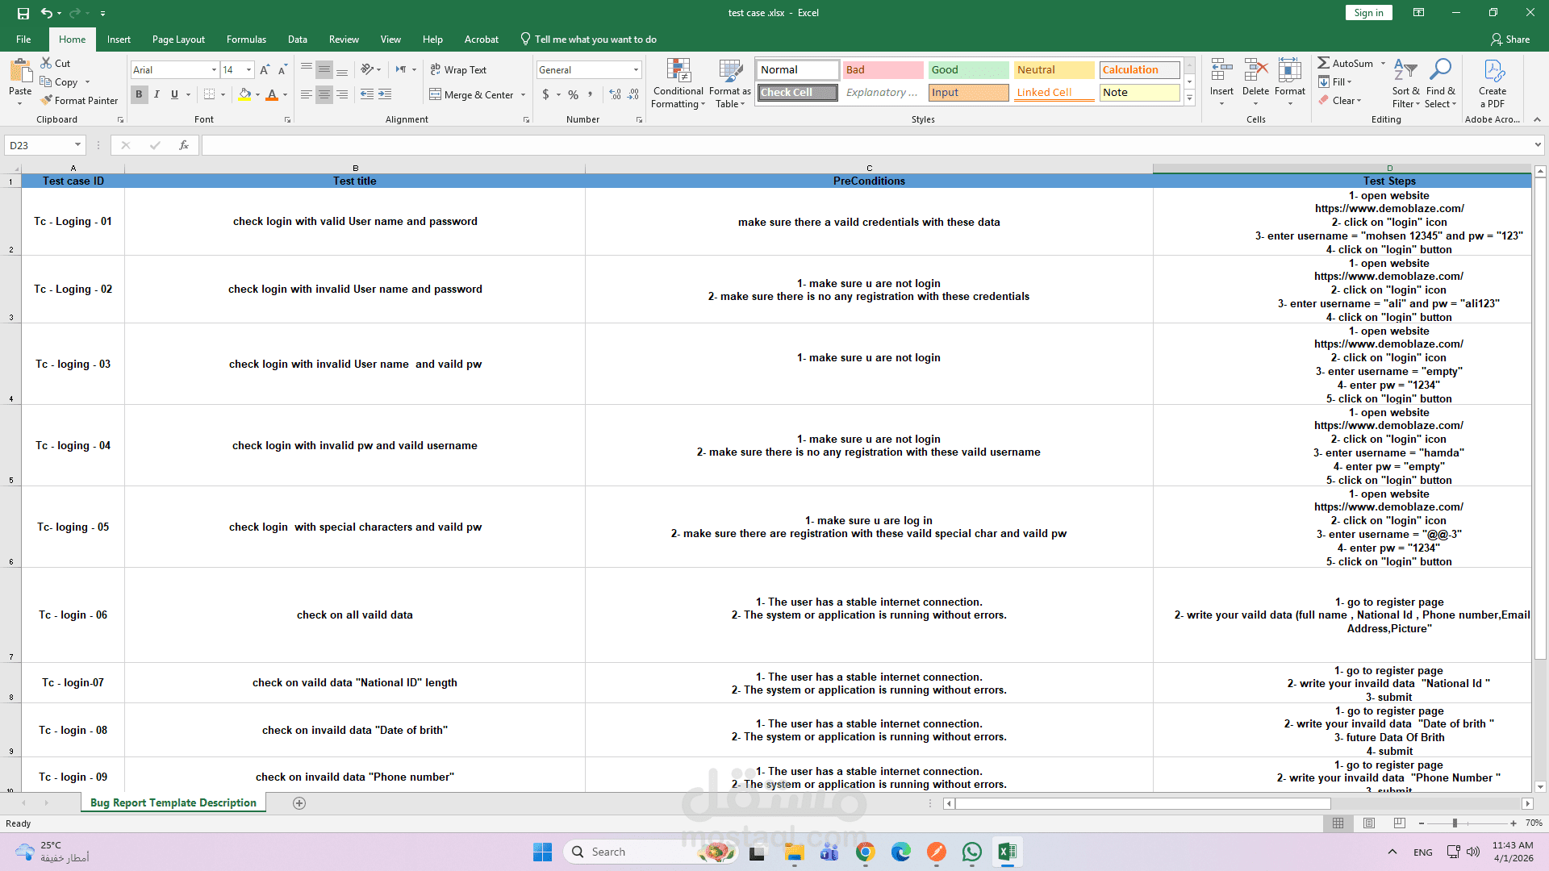The image size is (1549, 871).
Task: Click Insert Function fx icon
Action: coord(184,145)
